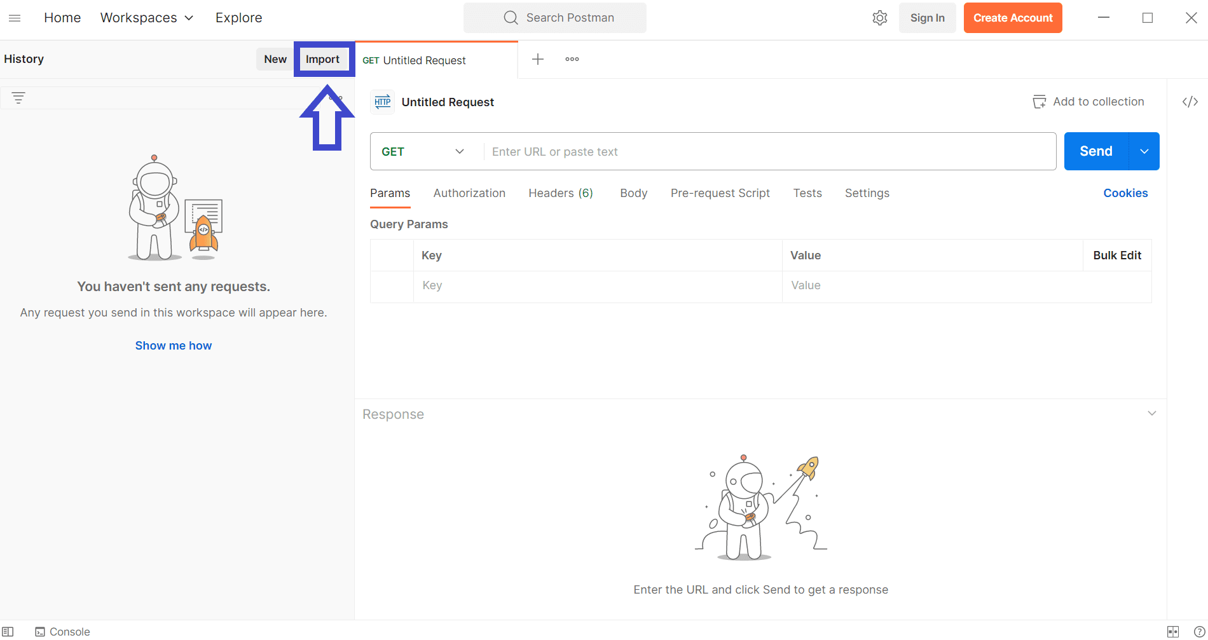Open the Cookies link
Image resolution: width=1208 pixels, height=640 pixels.
coord(1125,193)
